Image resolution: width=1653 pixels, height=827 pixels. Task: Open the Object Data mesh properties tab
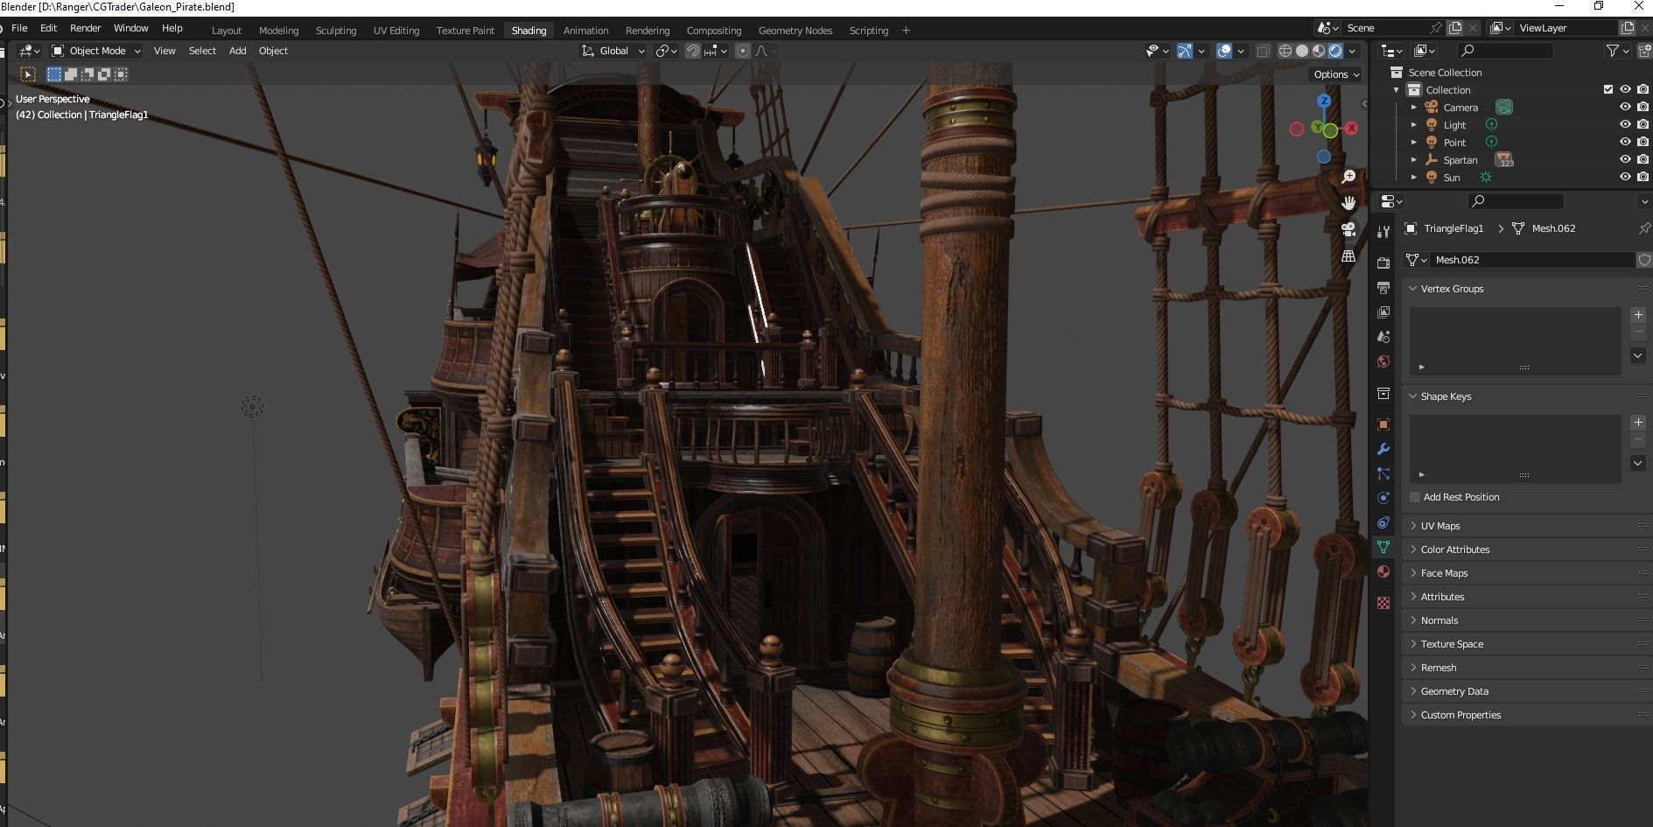coord(1383,547)
